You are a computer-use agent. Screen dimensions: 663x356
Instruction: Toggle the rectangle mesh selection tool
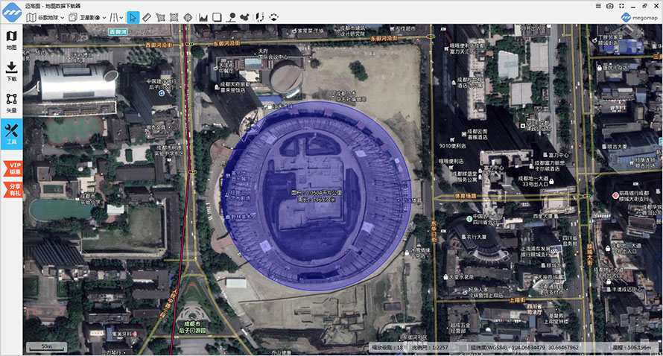click(x=174, y=17)
